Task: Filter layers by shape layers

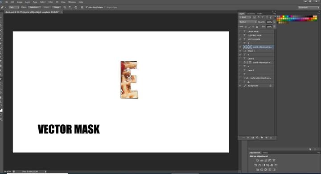Action: 267,17
